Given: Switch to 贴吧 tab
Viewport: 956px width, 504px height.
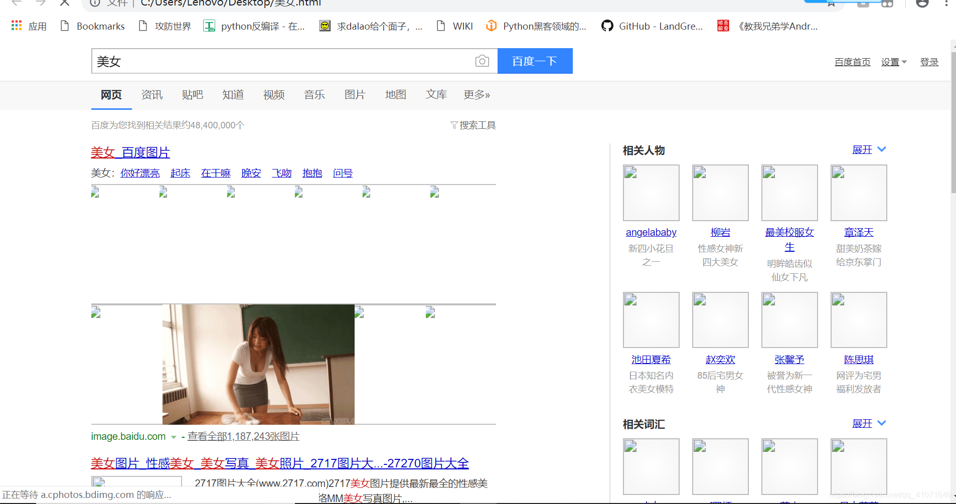Looking at the screenshot, I should 193,95.
